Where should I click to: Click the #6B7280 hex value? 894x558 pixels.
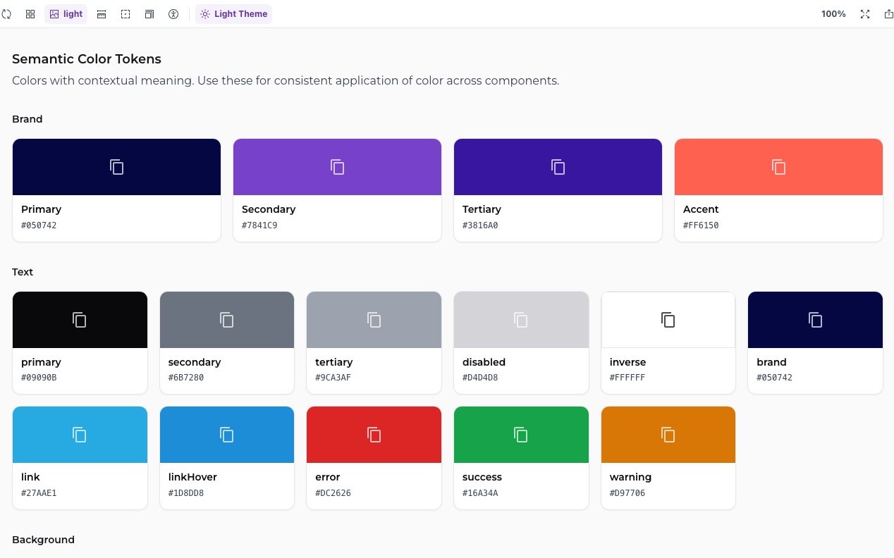pyautogui.click(x=186, y=378)
